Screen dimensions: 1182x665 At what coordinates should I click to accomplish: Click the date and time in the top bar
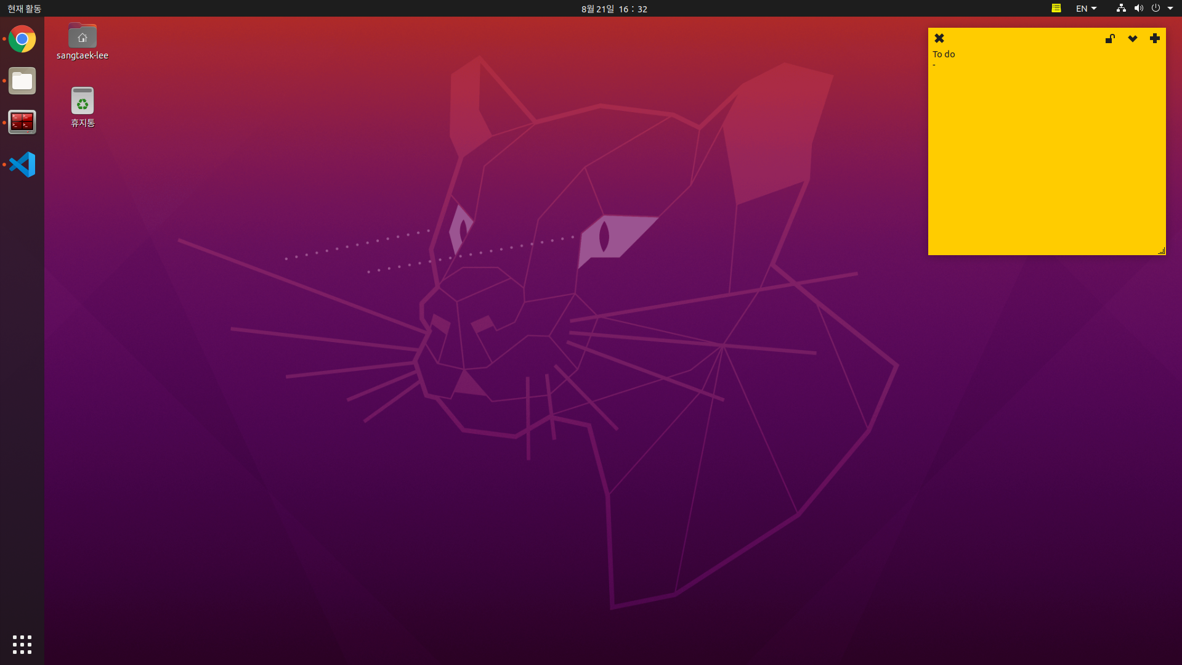point(613,9)
